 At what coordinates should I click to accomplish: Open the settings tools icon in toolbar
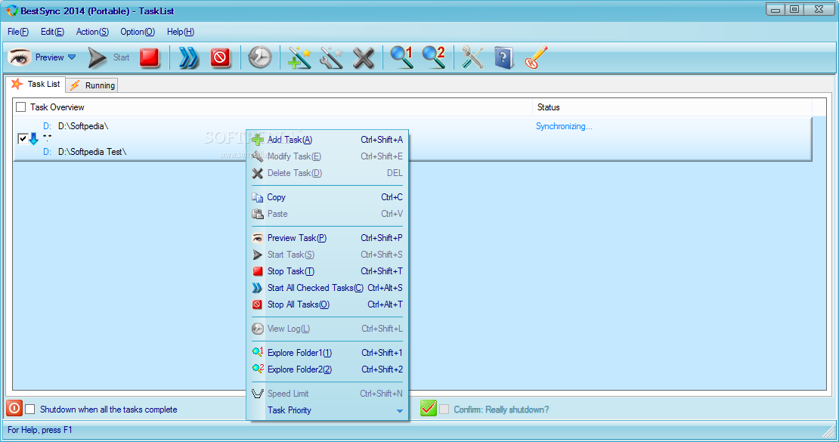coord(472,57)
